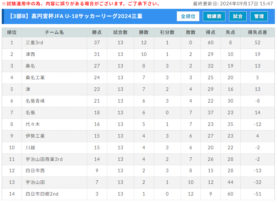Click team name 川越
This screenshot has height=203, width=277.
pos(30,147)
